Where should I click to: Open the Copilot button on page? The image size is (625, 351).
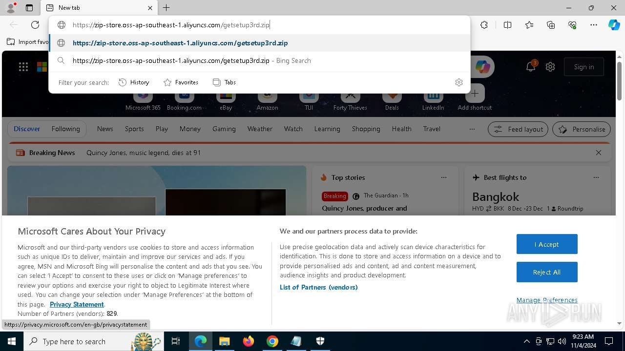[x=483, y=67]
